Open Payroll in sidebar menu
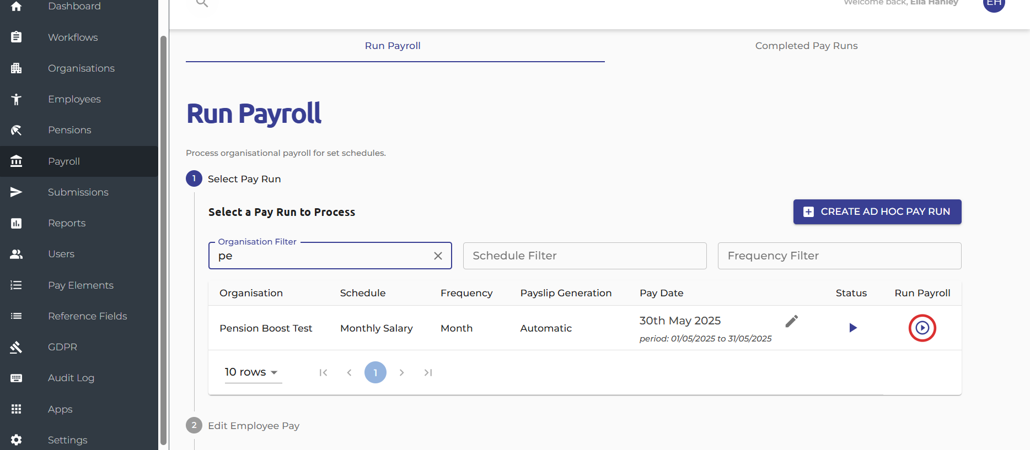The width and height of the screenshot is (1030, 450). pos(79,161)
